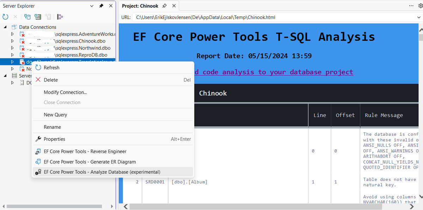Click left arrow of report horizontal scrollbar
Image resolution: width=423 pixels, height=210 pixels.
125,206
